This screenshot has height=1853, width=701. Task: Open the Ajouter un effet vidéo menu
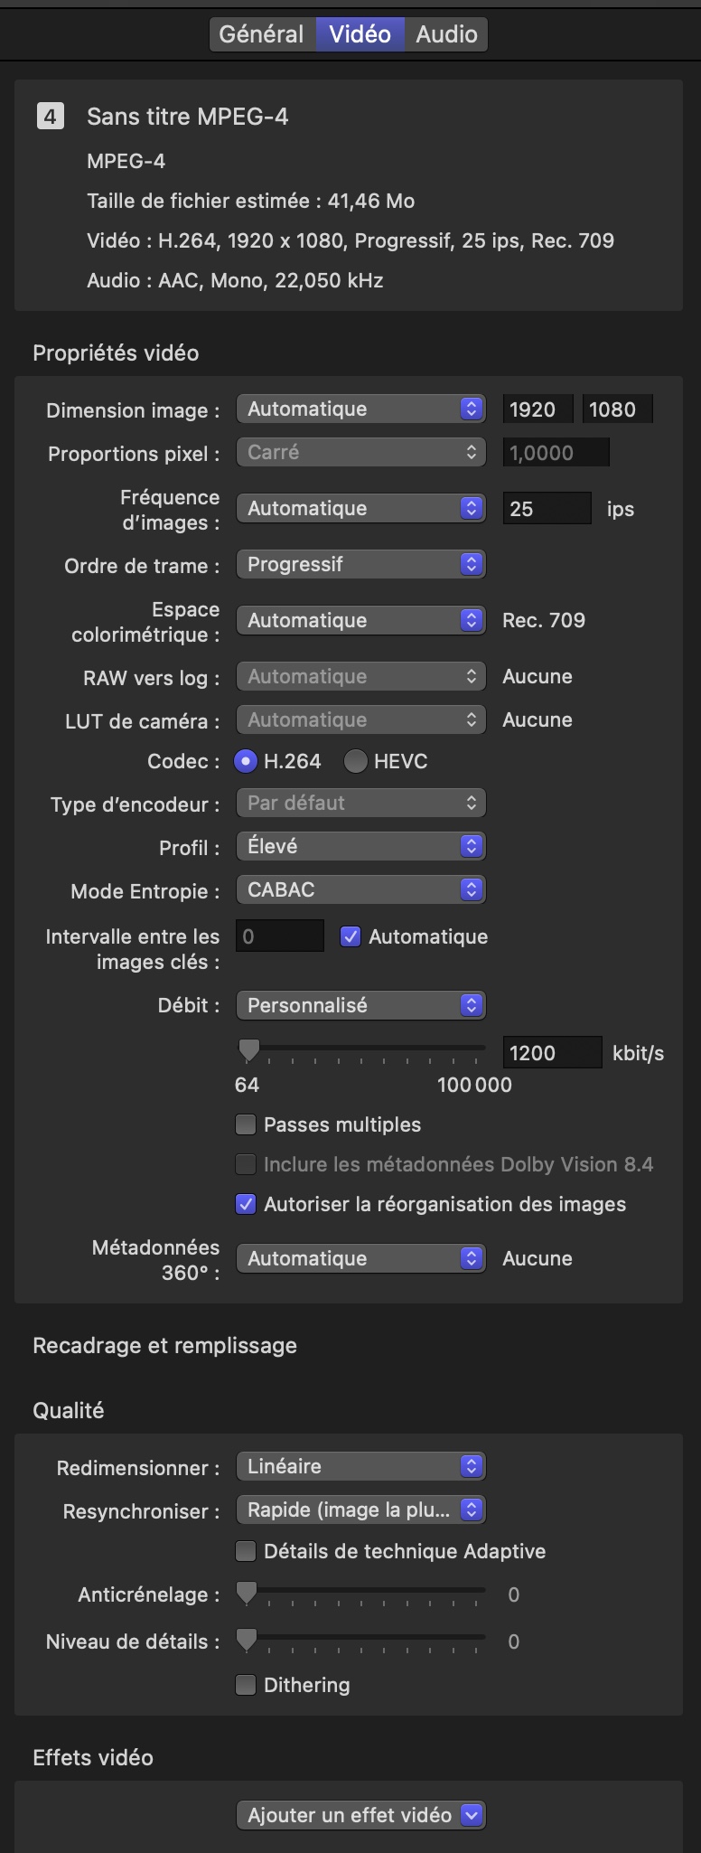click(x=360, y=1815)
